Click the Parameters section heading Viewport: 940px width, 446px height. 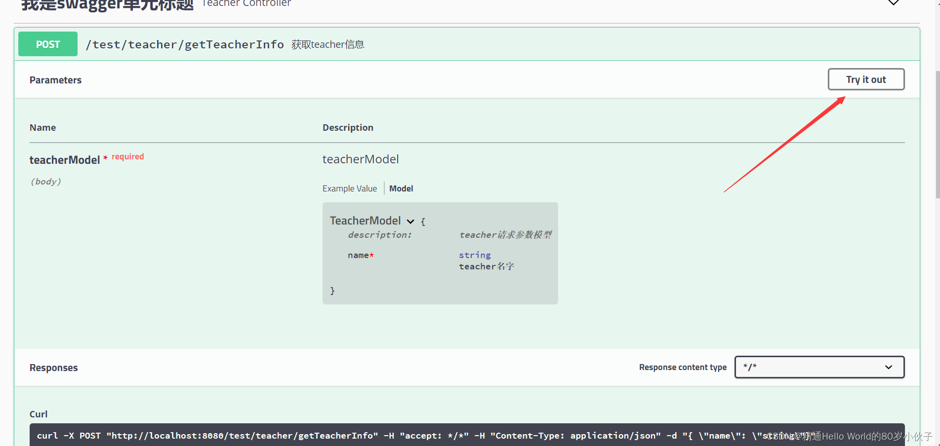pyautogui.click(x=55, y=80)
